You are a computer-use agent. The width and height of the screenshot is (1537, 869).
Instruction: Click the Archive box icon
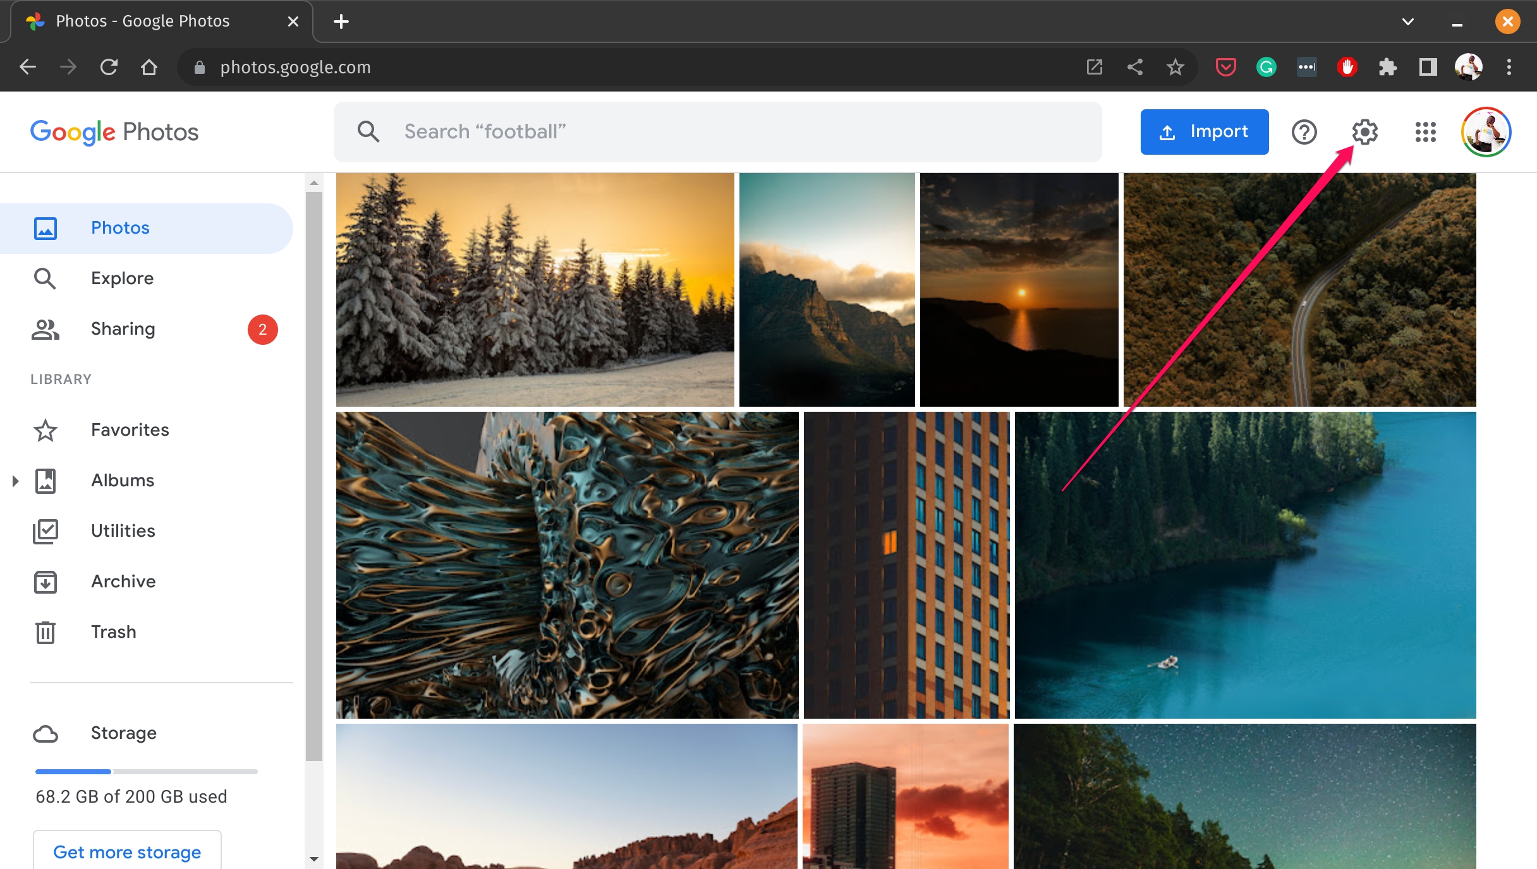46,582
